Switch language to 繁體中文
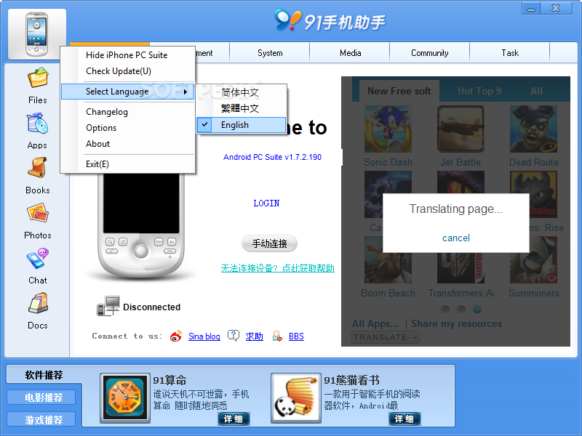582x436 pixels. click(242, 108)
